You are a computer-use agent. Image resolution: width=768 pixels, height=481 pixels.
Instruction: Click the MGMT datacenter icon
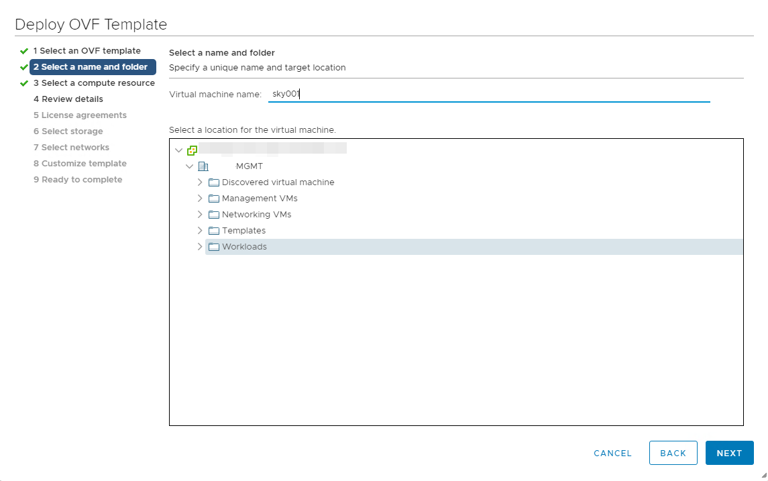(x=203, y=166)
